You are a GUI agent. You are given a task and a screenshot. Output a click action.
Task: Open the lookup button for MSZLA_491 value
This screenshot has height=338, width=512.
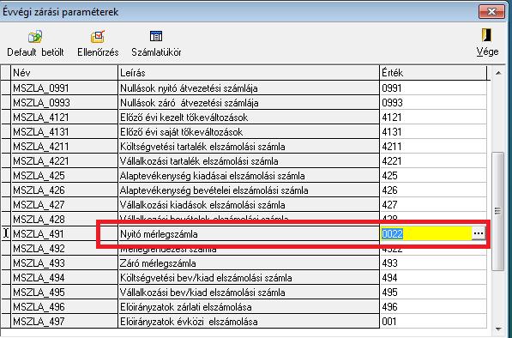479,233
